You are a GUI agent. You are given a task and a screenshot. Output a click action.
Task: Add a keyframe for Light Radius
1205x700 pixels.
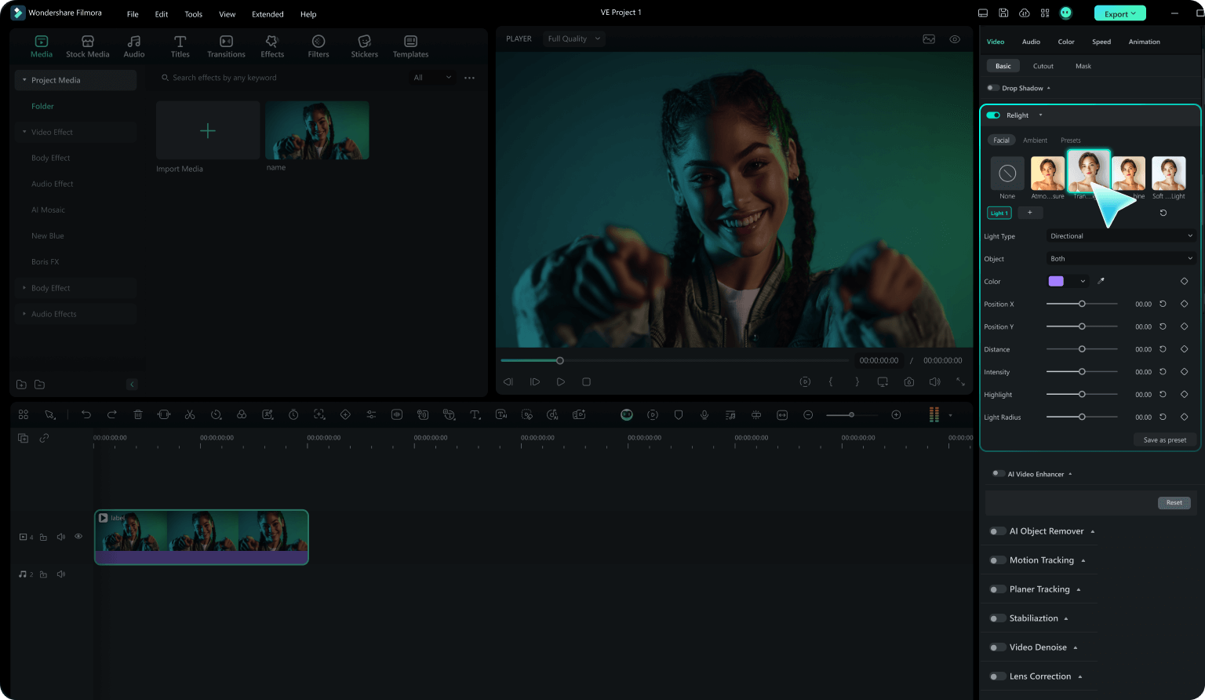click(1184, 417)
